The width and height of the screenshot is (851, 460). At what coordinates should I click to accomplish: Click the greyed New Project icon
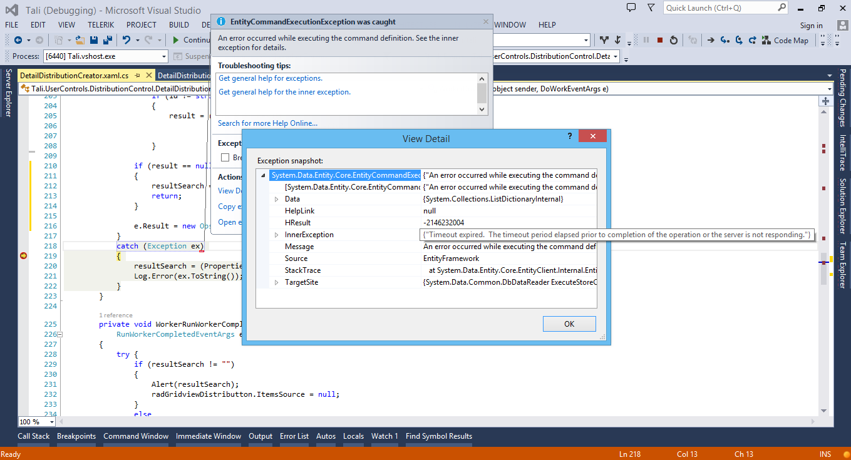[x=59, y=40]
